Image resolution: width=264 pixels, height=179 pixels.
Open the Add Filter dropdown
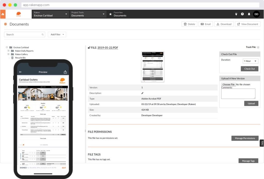(x=57, y=34)
